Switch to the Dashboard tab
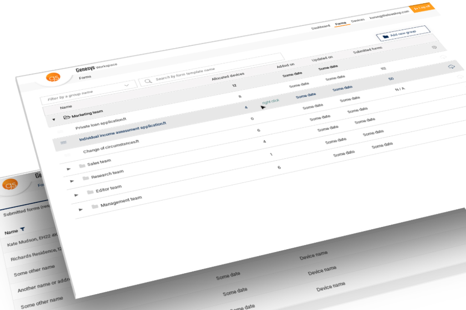The width and height of the screenshot is (466, 310). pyautogui.click(x=321, y=27)
